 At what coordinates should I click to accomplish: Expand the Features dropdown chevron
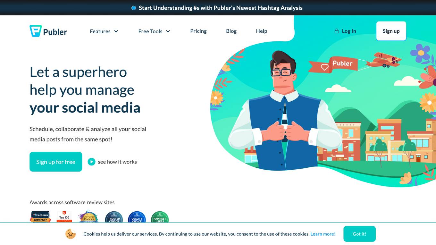[116, 31]
